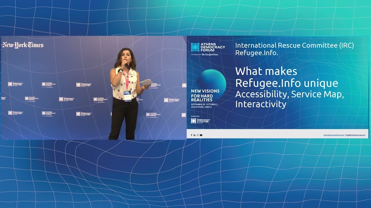Viewport: 371px width, 208px height.
Task: Click 'Accessibility, Service Map,' subtitle line
Action: tap(290, 94)
